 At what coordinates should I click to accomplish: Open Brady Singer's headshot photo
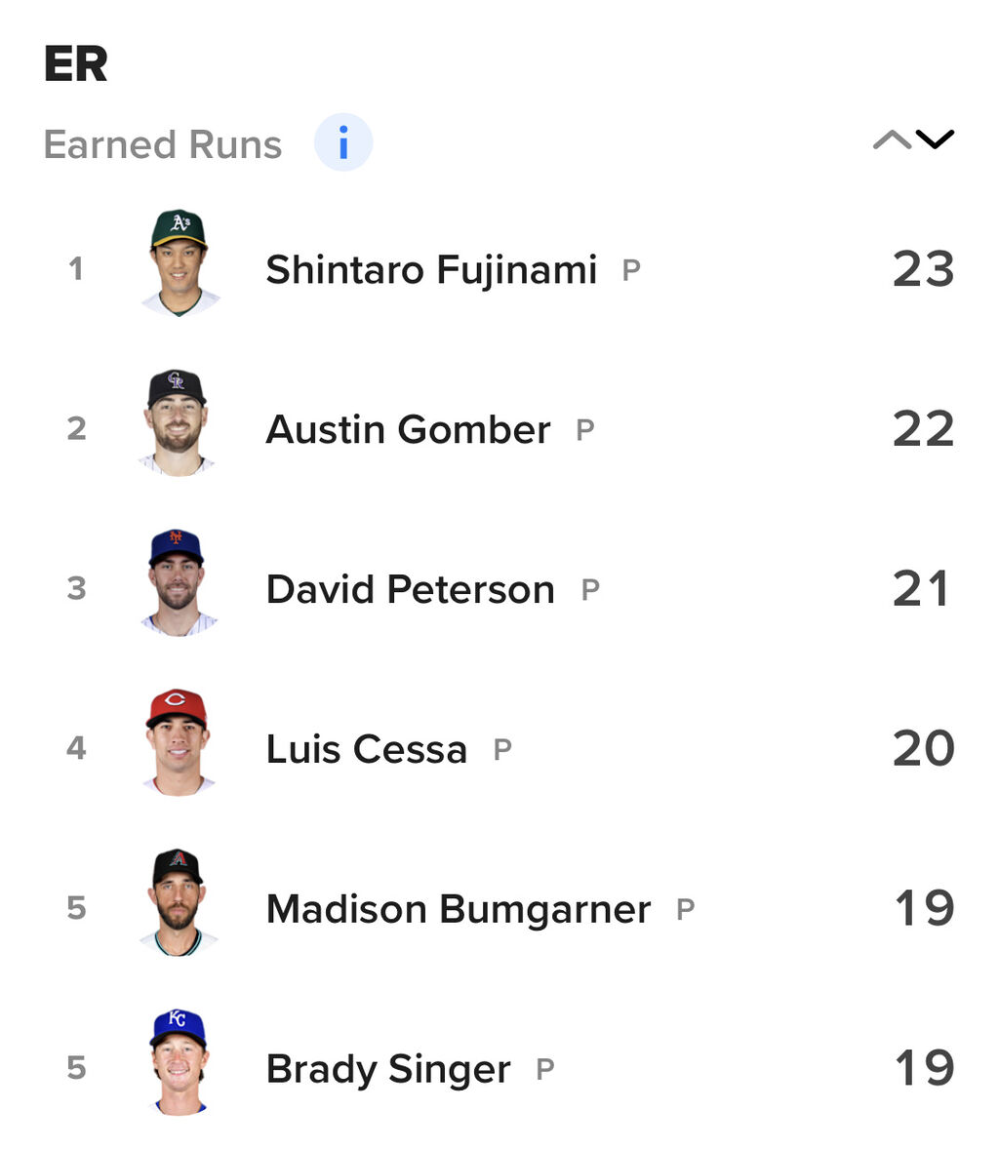point(179,1062)
